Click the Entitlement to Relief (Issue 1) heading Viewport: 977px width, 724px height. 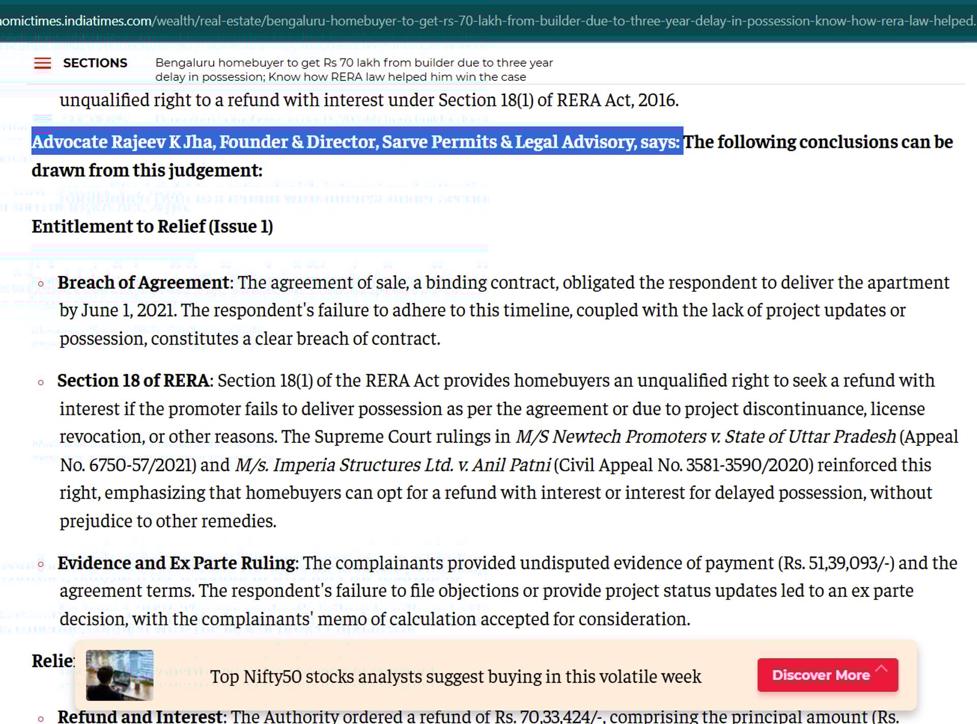[152, 226]
